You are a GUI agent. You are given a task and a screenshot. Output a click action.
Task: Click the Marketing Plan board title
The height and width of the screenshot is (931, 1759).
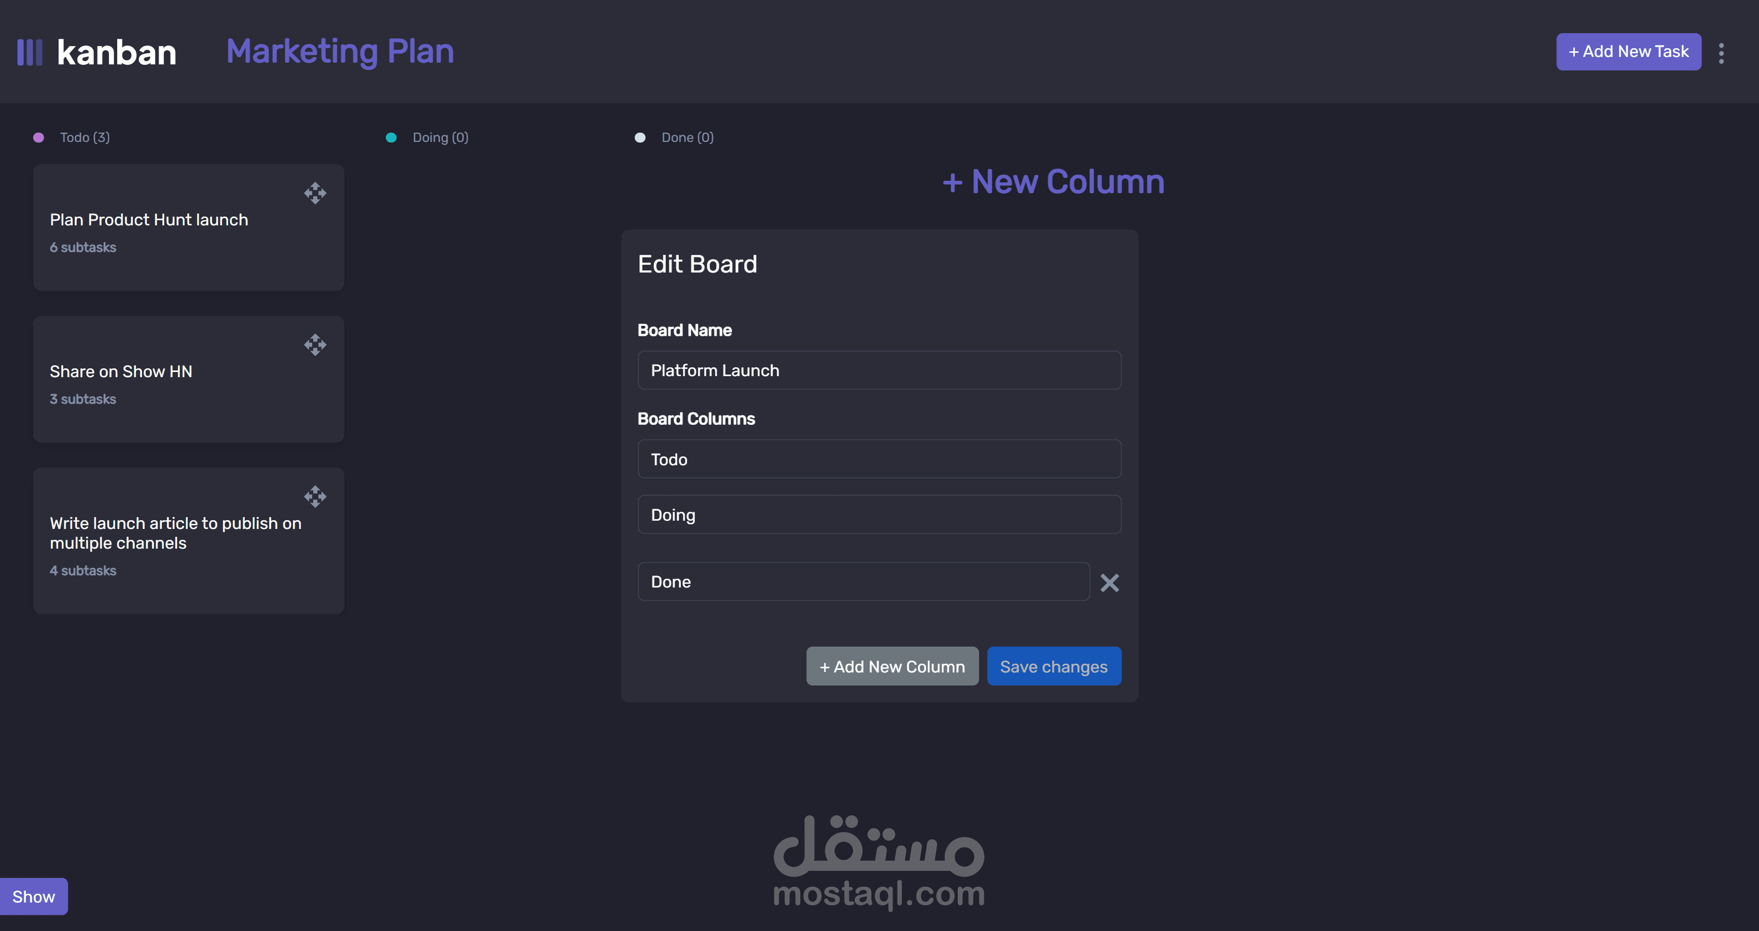pyautogui.click(x=340, y=52)
